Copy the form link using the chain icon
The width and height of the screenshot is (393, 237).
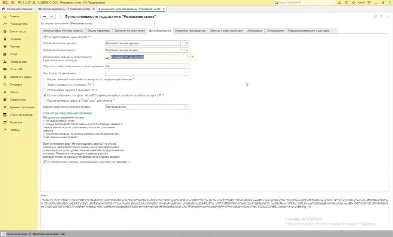(x=375, y=16)
